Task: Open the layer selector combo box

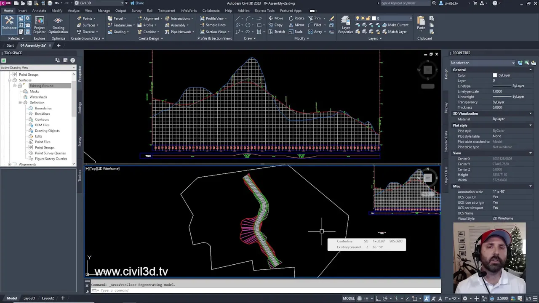Action: (x=384, y=18)
